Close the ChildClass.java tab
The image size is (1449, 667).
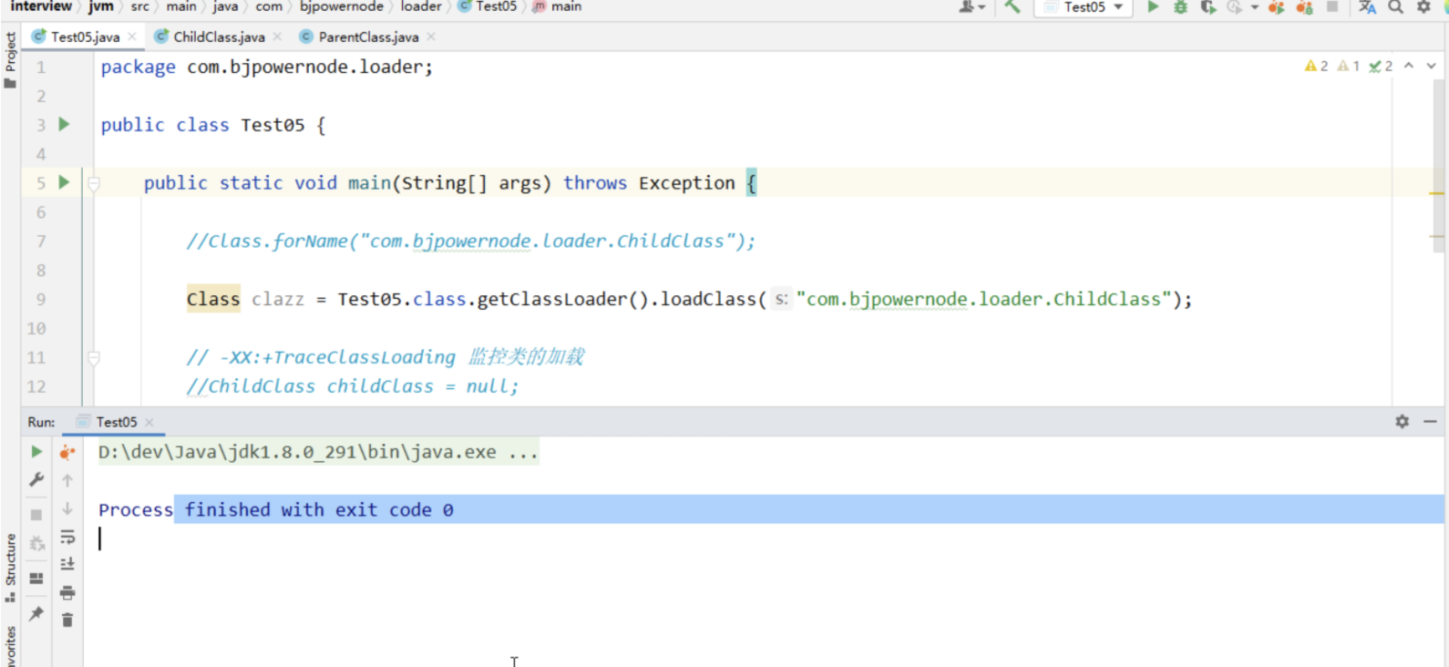[x=277, y=36]
